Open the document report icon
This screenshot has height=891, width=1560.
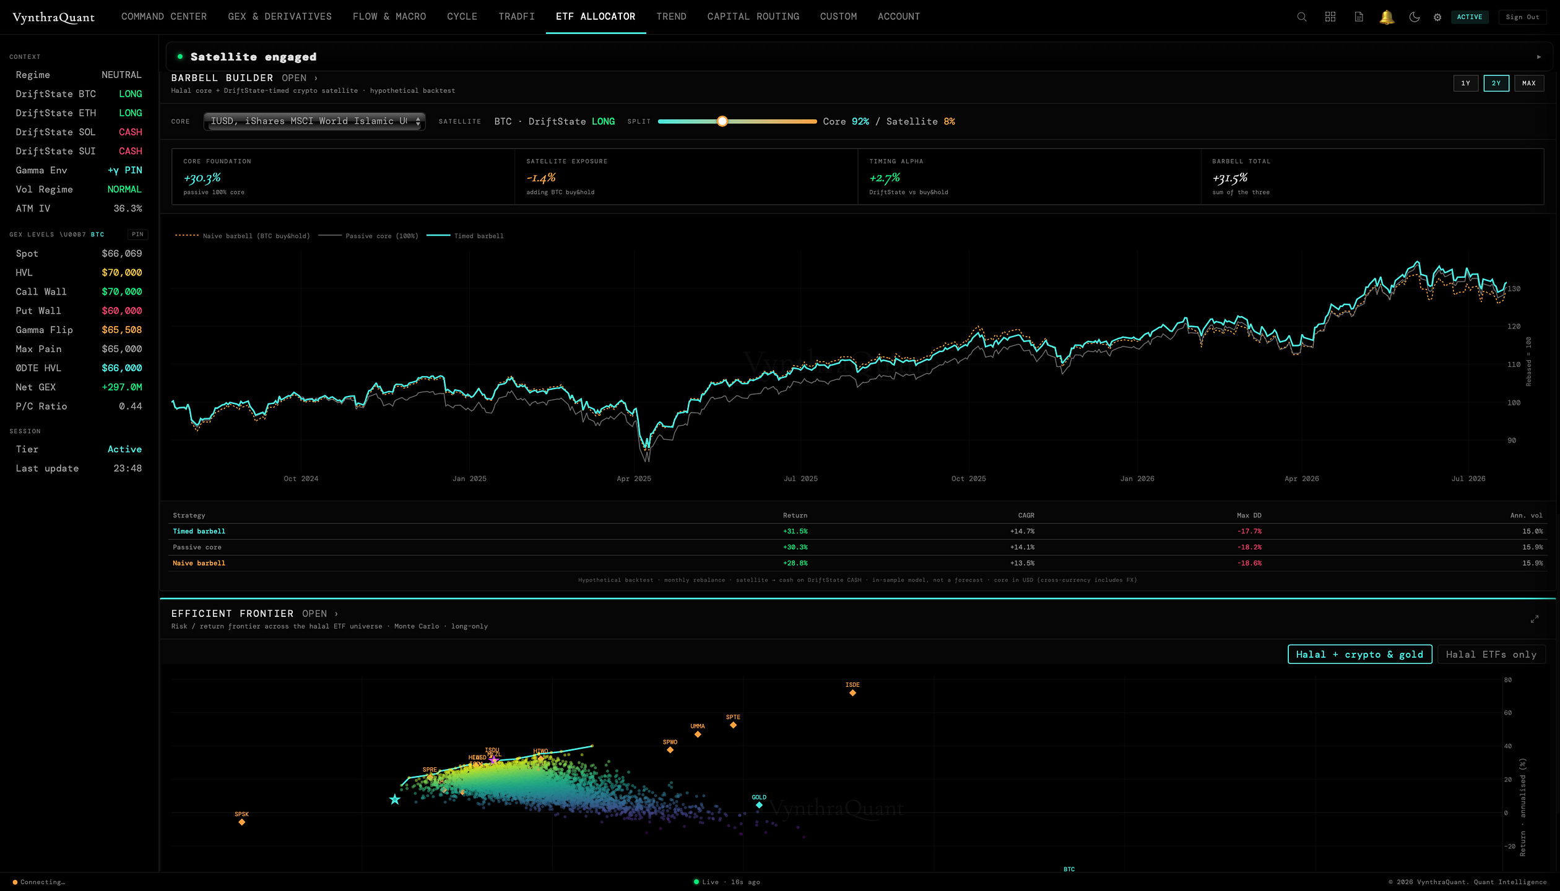pos(1359,17)
